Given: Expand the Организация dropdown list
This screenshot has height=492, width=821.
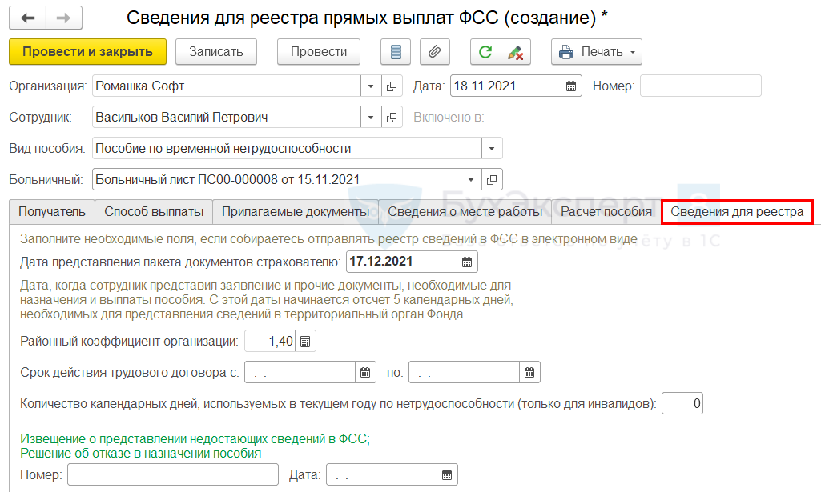Looking at the screenshot, I should [371, 86].
